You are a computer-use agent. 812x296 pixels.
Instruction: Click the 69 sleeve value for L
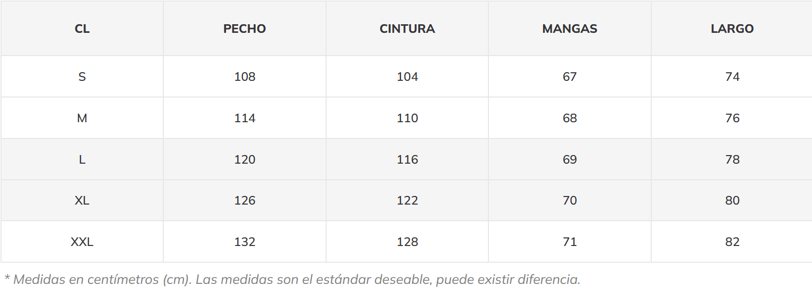pos(570,160)
